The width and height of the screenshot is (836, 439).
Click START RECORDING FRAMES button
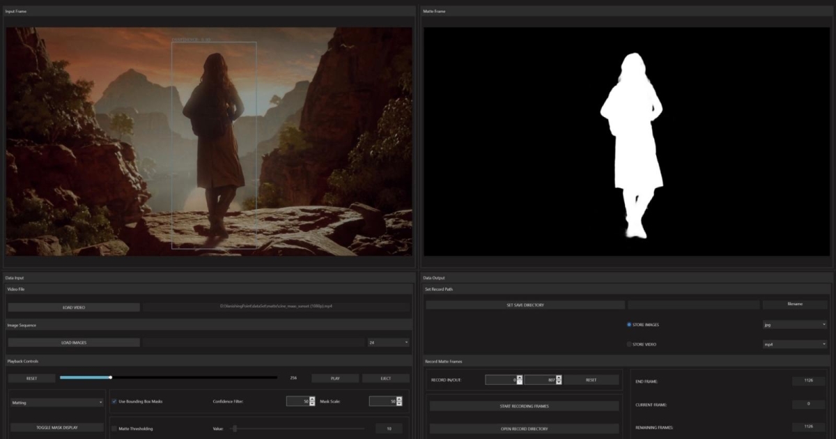point(525,406)
